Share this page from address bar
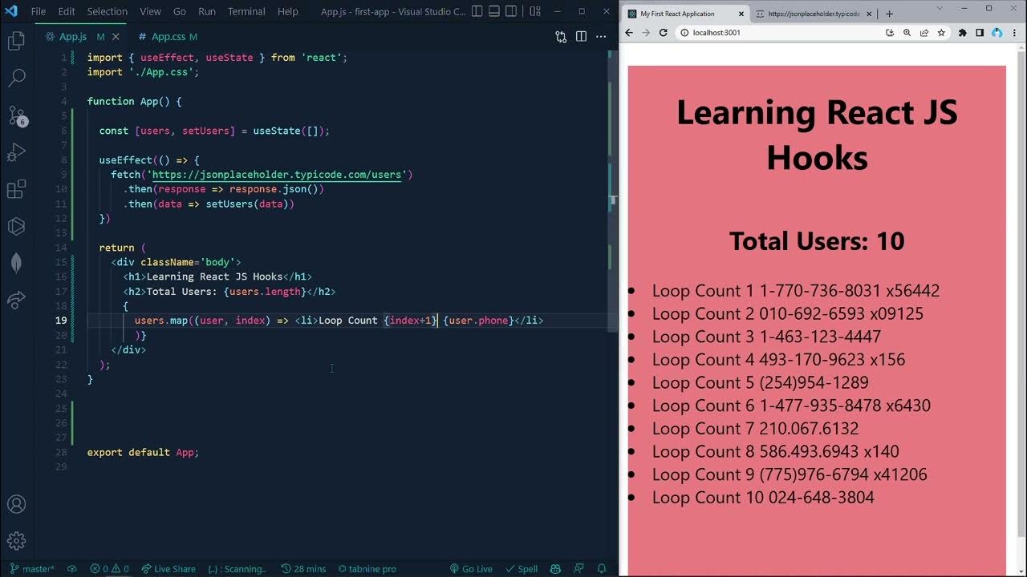Screen dimensions: 1027x577 (x=924, y=33)
